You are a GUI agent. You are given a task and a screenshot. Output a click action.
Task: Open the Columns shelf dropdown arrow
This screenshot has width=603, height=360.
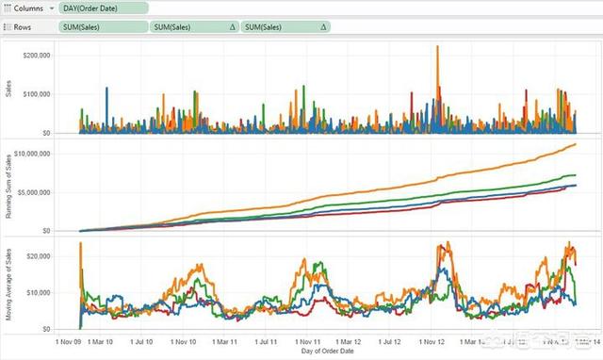(x=52, y=8)
